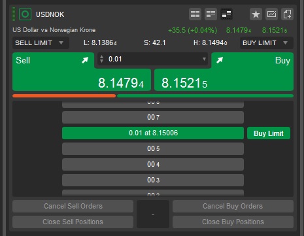
Task: Click the arrow icon on the Sell button
Action: tap(85, 60)
